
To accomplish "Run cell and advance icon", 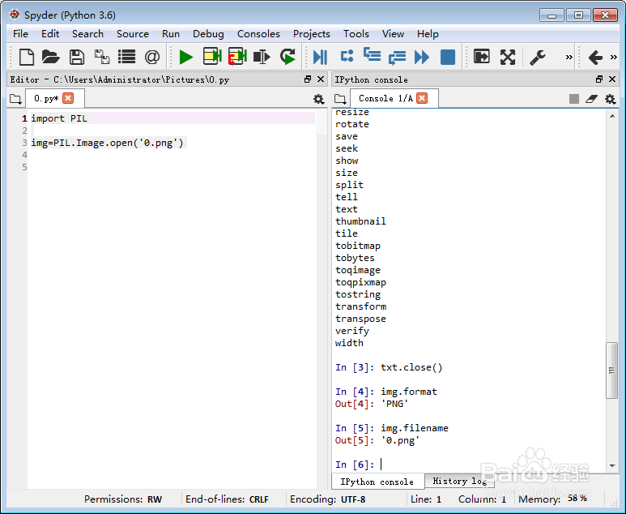I will coord(237,57).
